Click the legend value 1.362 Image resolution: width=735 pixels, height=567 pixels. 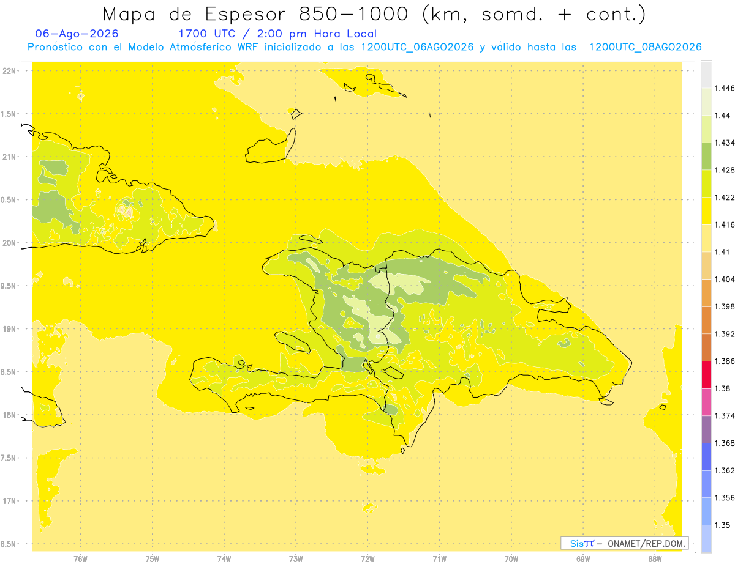[725, 470]
